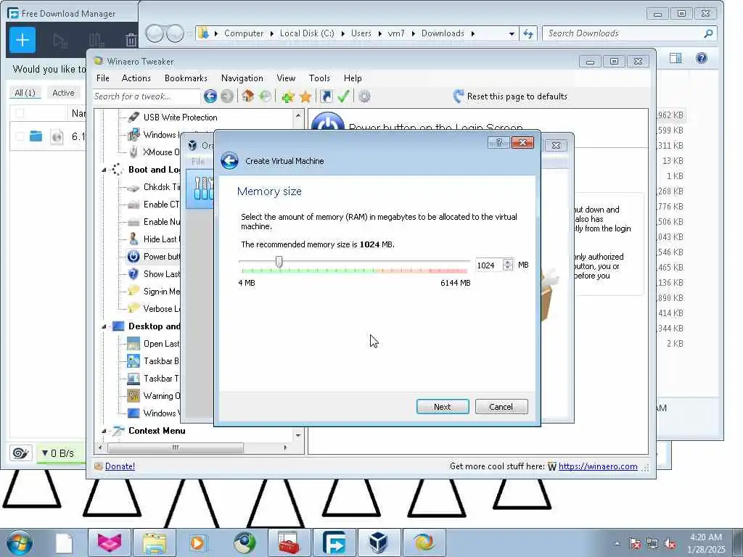743x557 pixels.
Task: Click Reset this page to defaults
Action: coord(510,96)
